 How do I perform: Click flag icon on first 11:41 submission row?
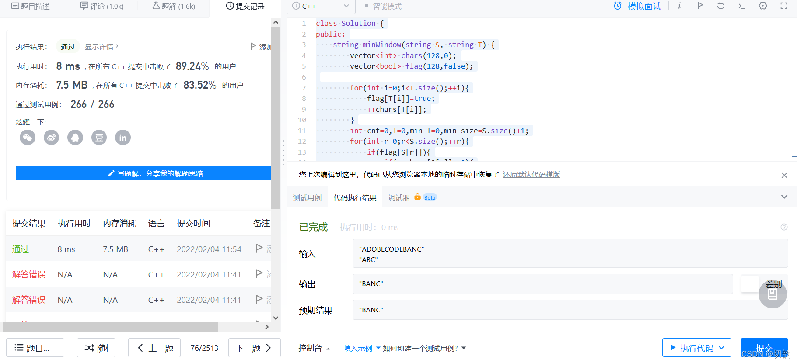pos(259,274)
